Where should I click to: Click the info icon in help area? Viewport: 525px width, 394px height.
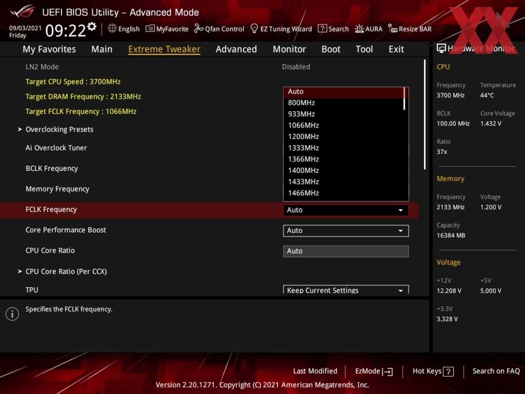[12, 314]
